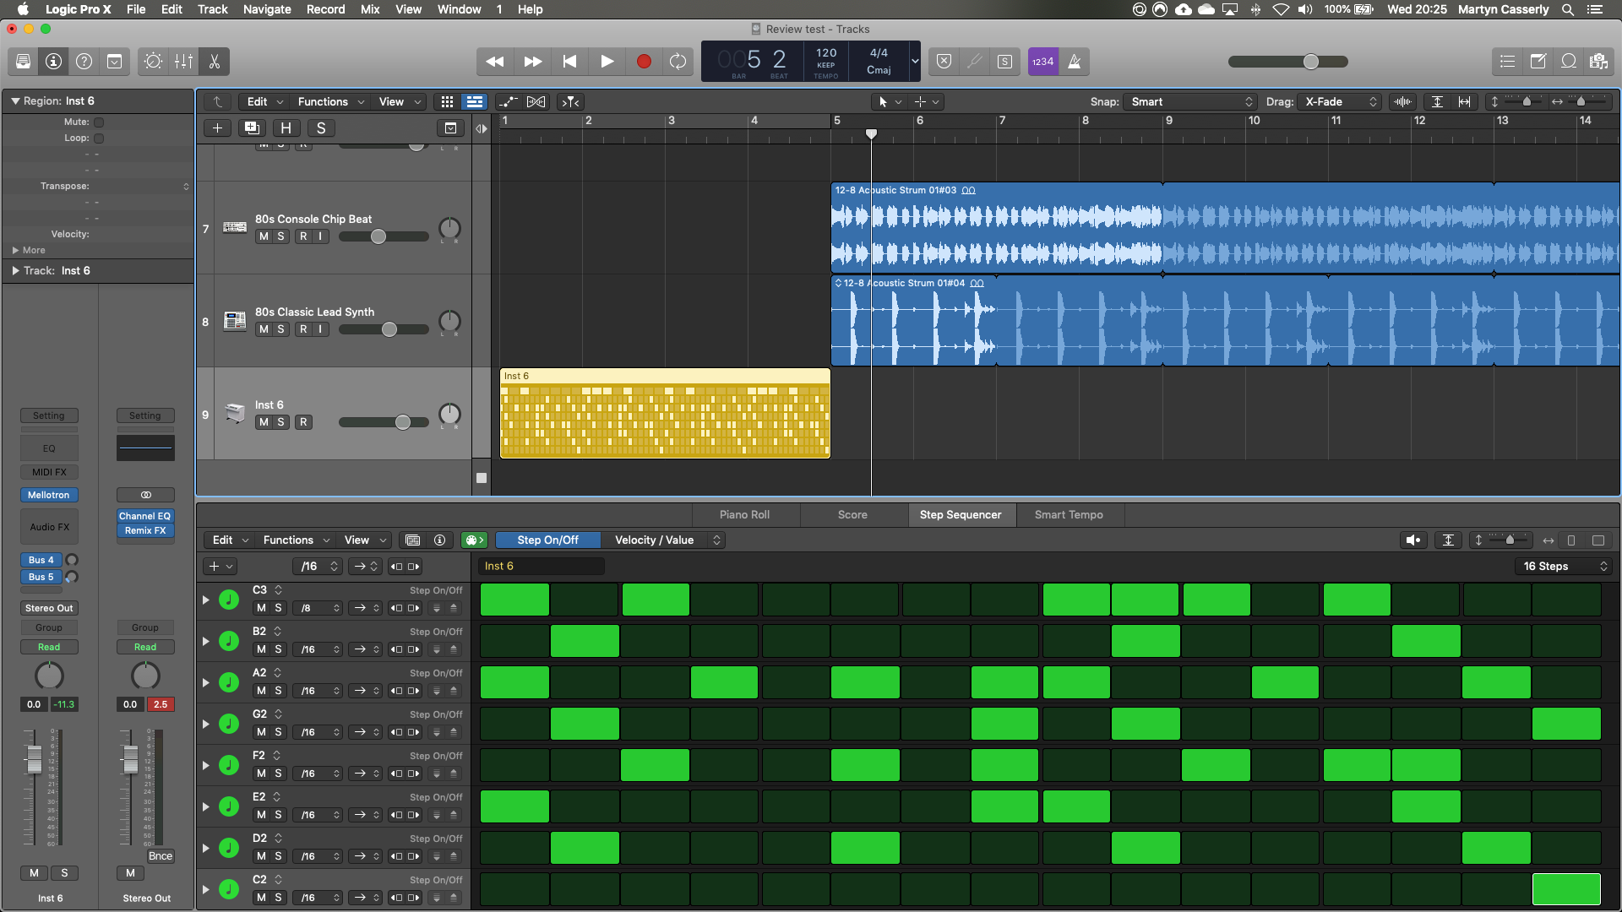Click the Step Sequencer tab
This screenshot has height=912, width=1622.
[x=961, y=513]
